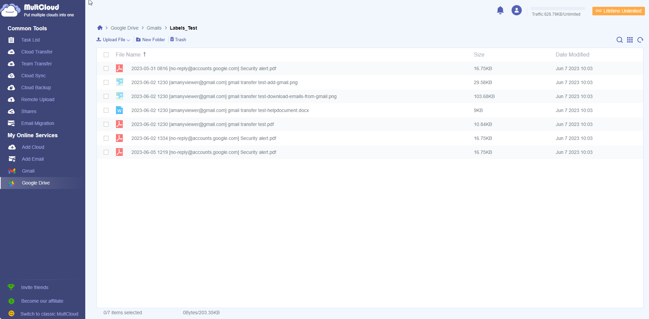Open 2023-06-05 1219 Security alert.pdf file name
This screenshot has width=649, height=319.
tap(204, 152)
